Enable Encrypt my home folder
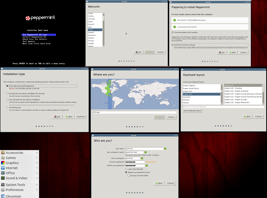The image size is (267, 198). tap(129, 176)
